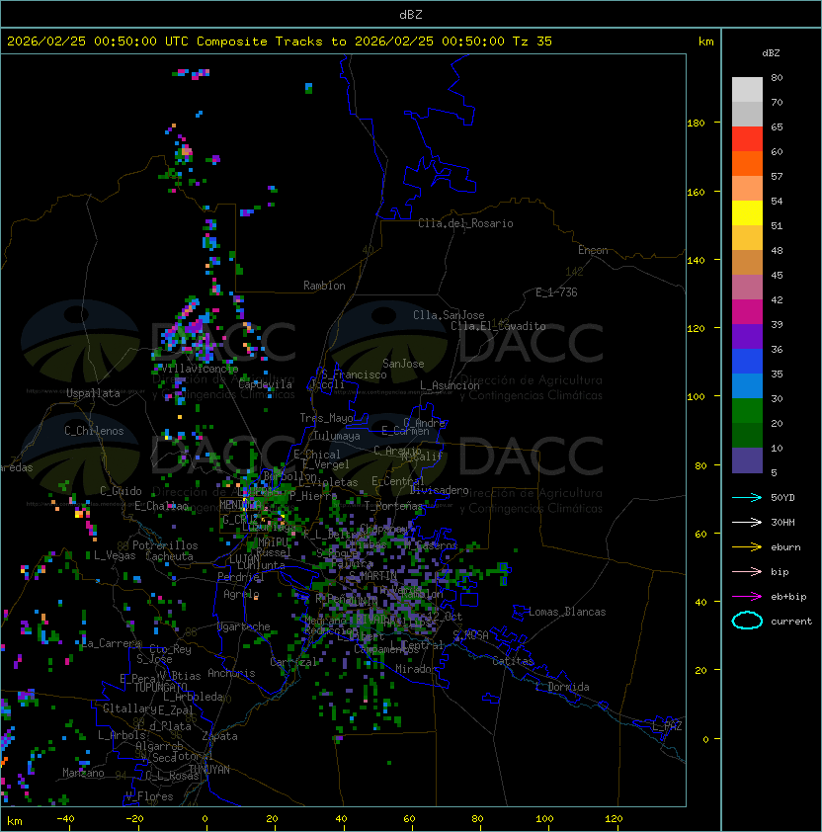Image resolution: width=822 pixels, height=832 pixels.
Task: Click the 'Tz 35' value in header
Action: pyautogui.click(x=533, y=42)
